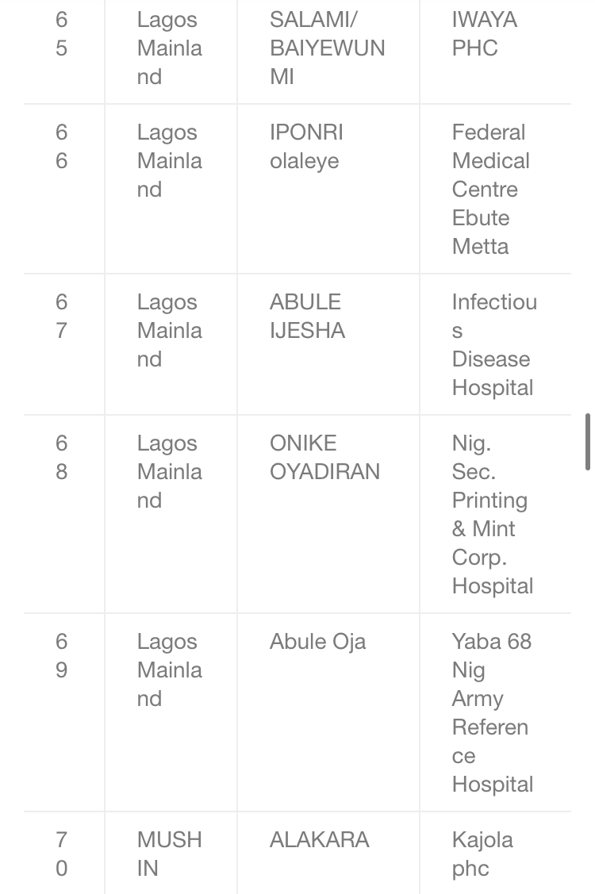Image resolution: width=595 pixels, height=894 pixels.
Task: Select the ONIKE OYADIRAN cell
Action: coord(328,514)
